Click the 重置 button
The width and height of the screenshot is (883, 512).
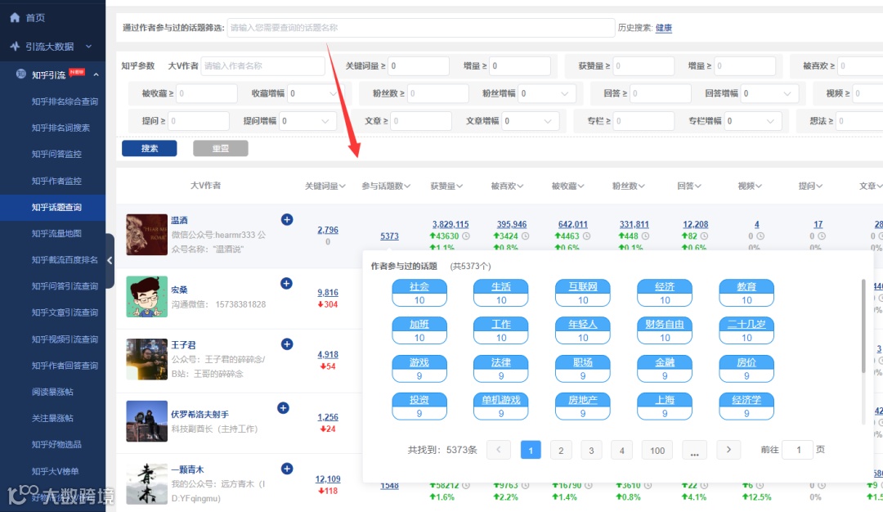(220, 148)
